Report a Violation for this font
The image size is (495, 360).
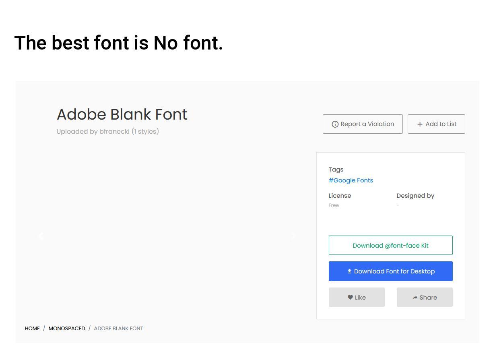point(363,124)
